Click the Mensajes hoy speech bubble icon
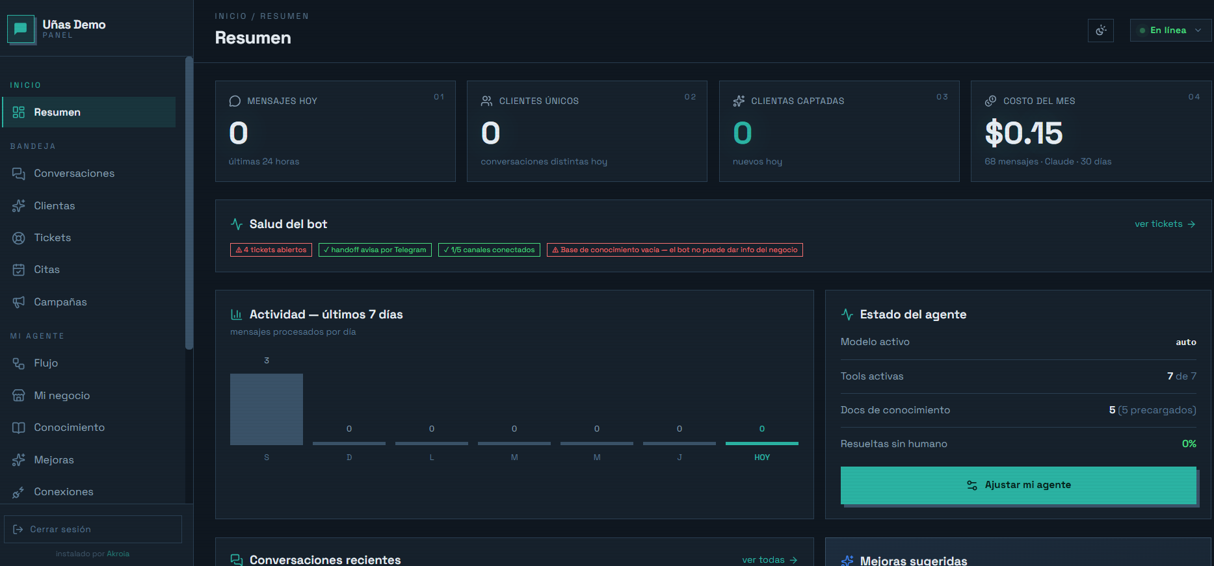Image resolution: width=1214 pixels, height=566 pixels. point(235,101)
